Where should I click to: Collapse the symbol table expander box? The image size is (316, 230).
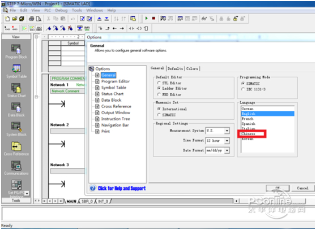pos(36,37)
